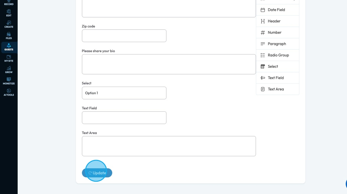This screenshot has width=347, height=194.
Task: Click the Number hash icon
Action: [x=263, y=32]
